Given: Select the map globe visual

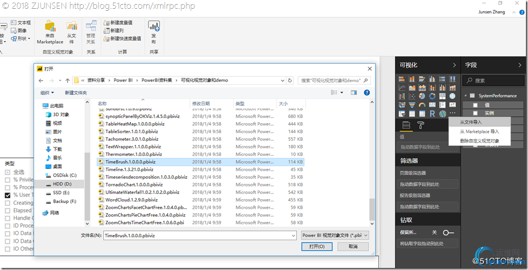Looking at the screenshot, I should (452, 97).
